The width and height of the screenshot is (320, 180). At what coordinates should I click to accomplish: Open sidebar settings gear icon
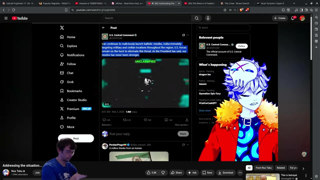click(316, 176)
